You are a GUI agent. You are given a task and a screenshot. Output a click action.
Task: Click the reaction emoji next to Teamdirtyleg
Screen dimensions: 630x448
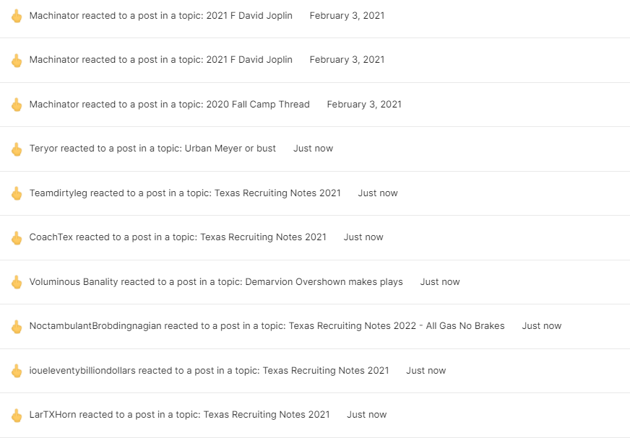(17, 193)
